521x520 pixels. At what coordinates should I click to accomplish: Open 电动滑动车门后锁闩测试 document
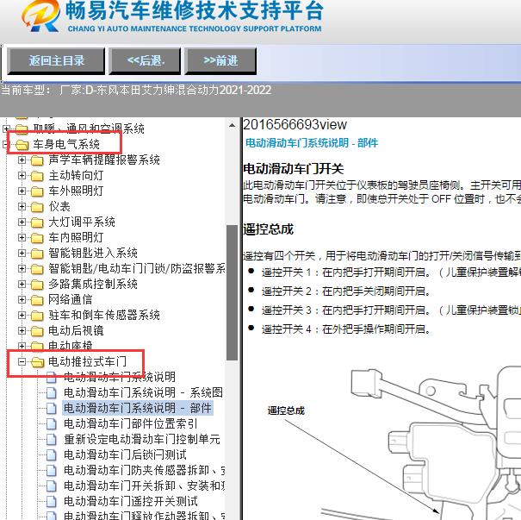[125, 454]
